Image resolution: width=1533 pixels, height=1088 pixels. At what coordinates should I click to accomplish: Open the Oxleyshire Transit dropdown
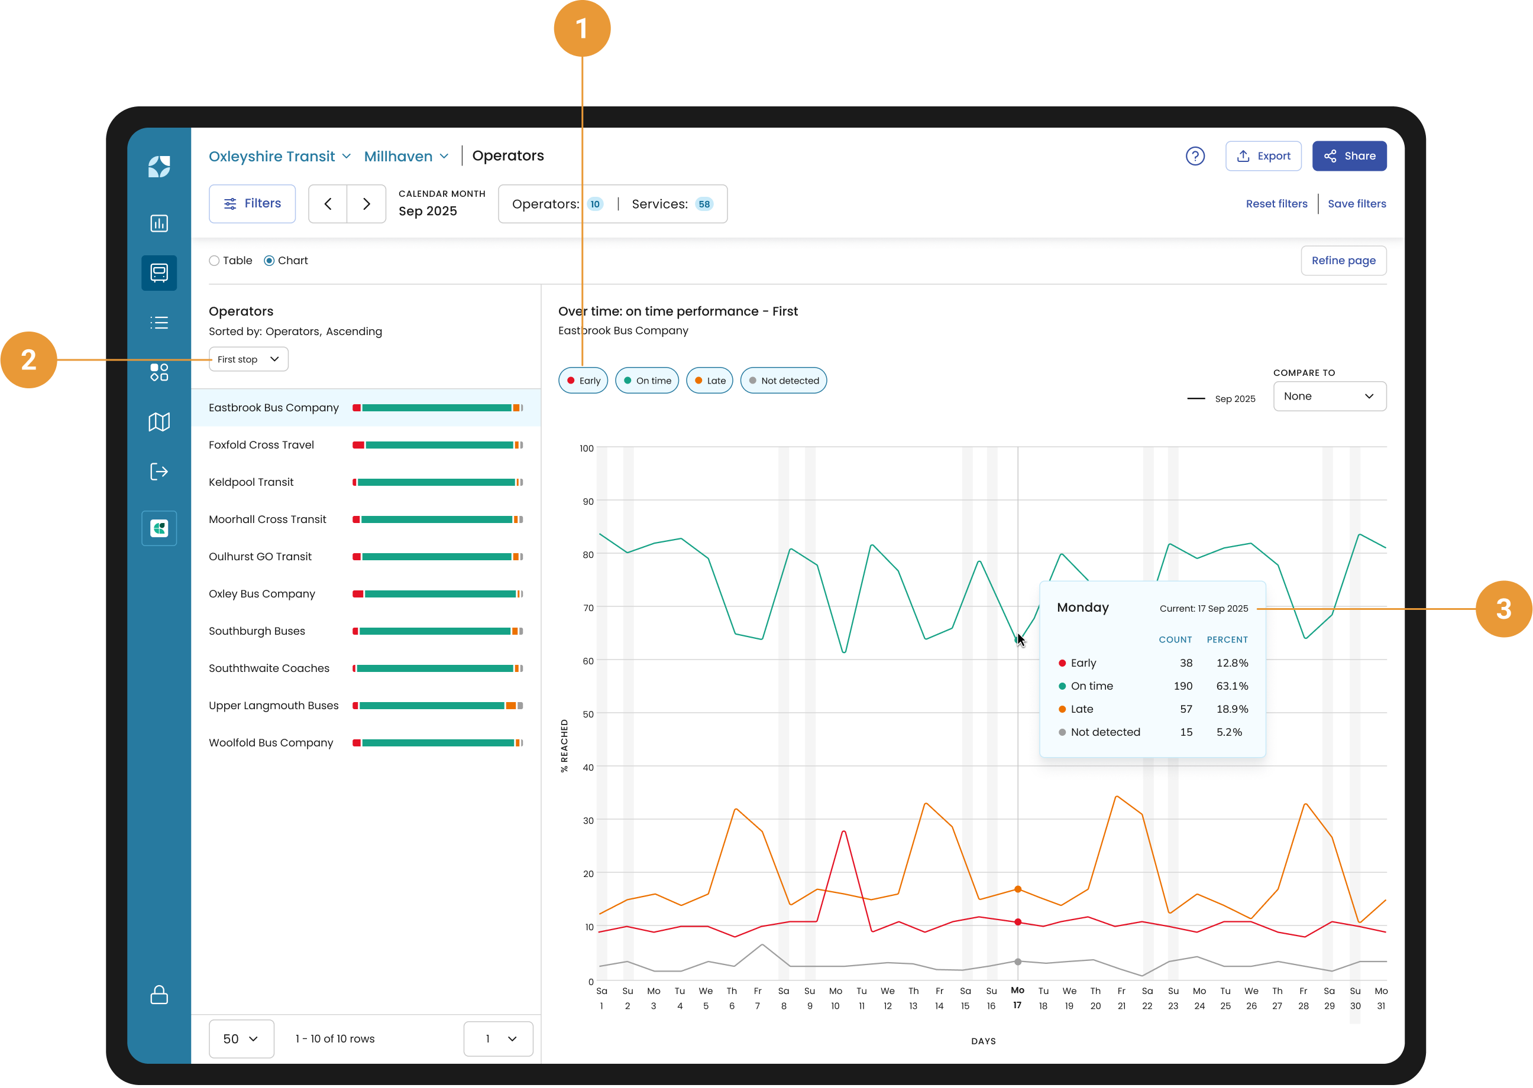pos(280,156)
